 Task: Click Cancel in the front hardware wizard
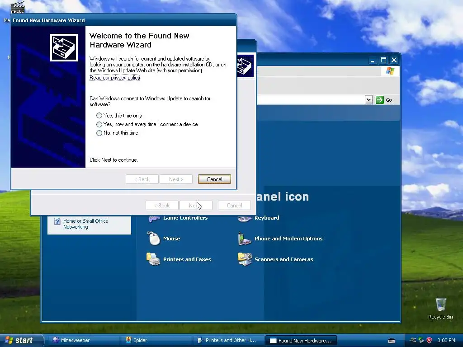pyautogui.click(x=214, y=179)
